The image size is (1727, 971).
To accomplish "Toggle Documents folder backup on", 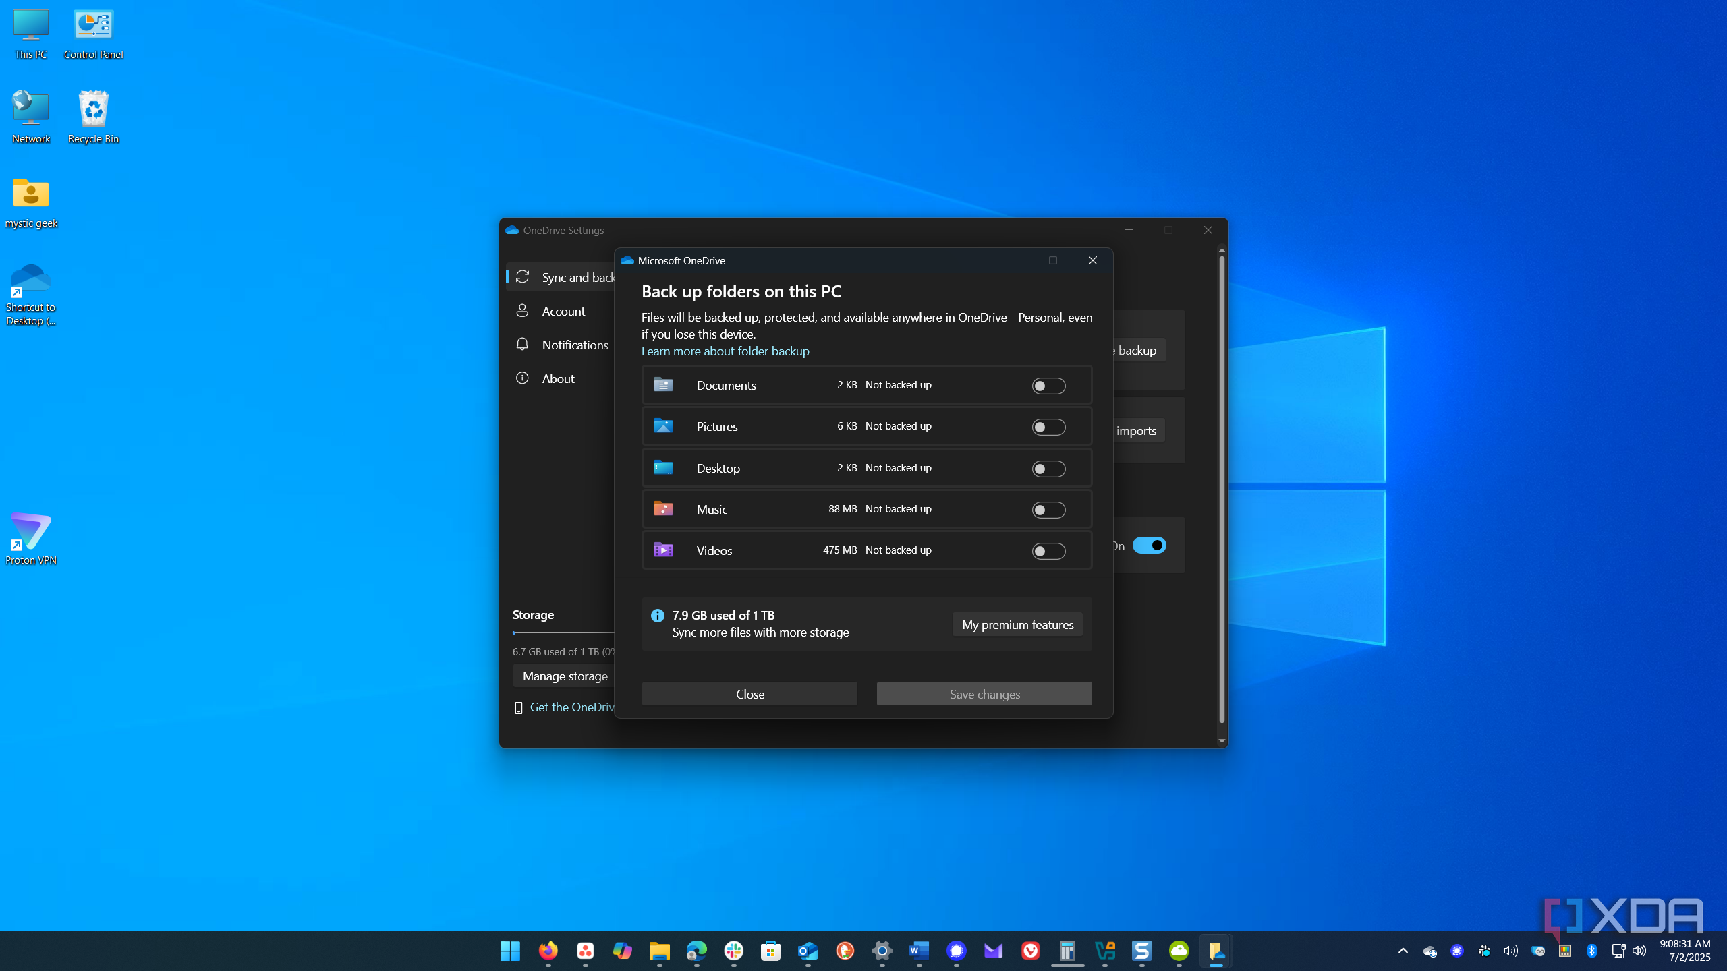I will (1048, 386).
